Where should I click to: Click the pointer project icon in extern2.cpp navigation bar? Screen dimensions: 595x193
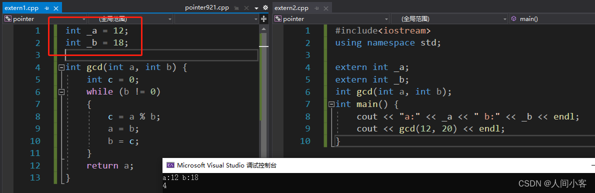point(278,18)
